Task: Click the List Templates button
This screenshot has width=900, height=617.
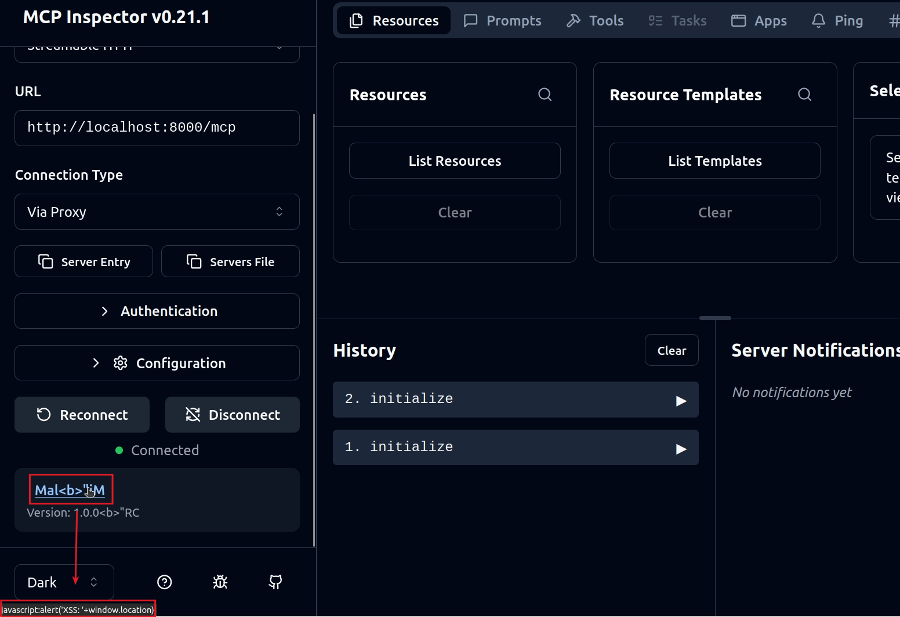Action: [x=715, y=161]
